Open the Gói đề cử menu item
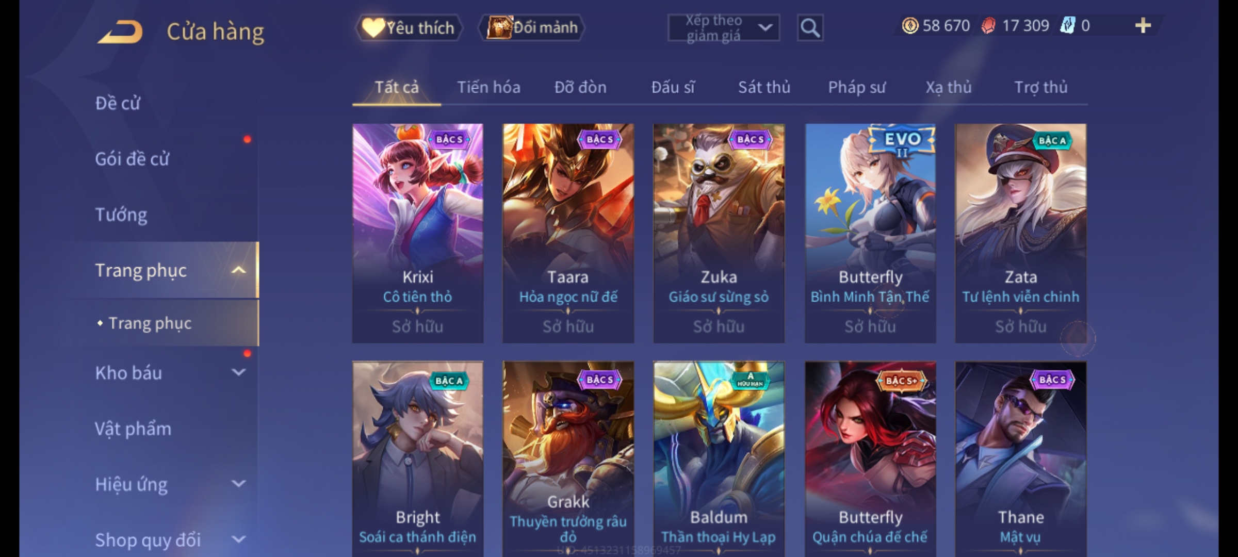 point(132,159)
